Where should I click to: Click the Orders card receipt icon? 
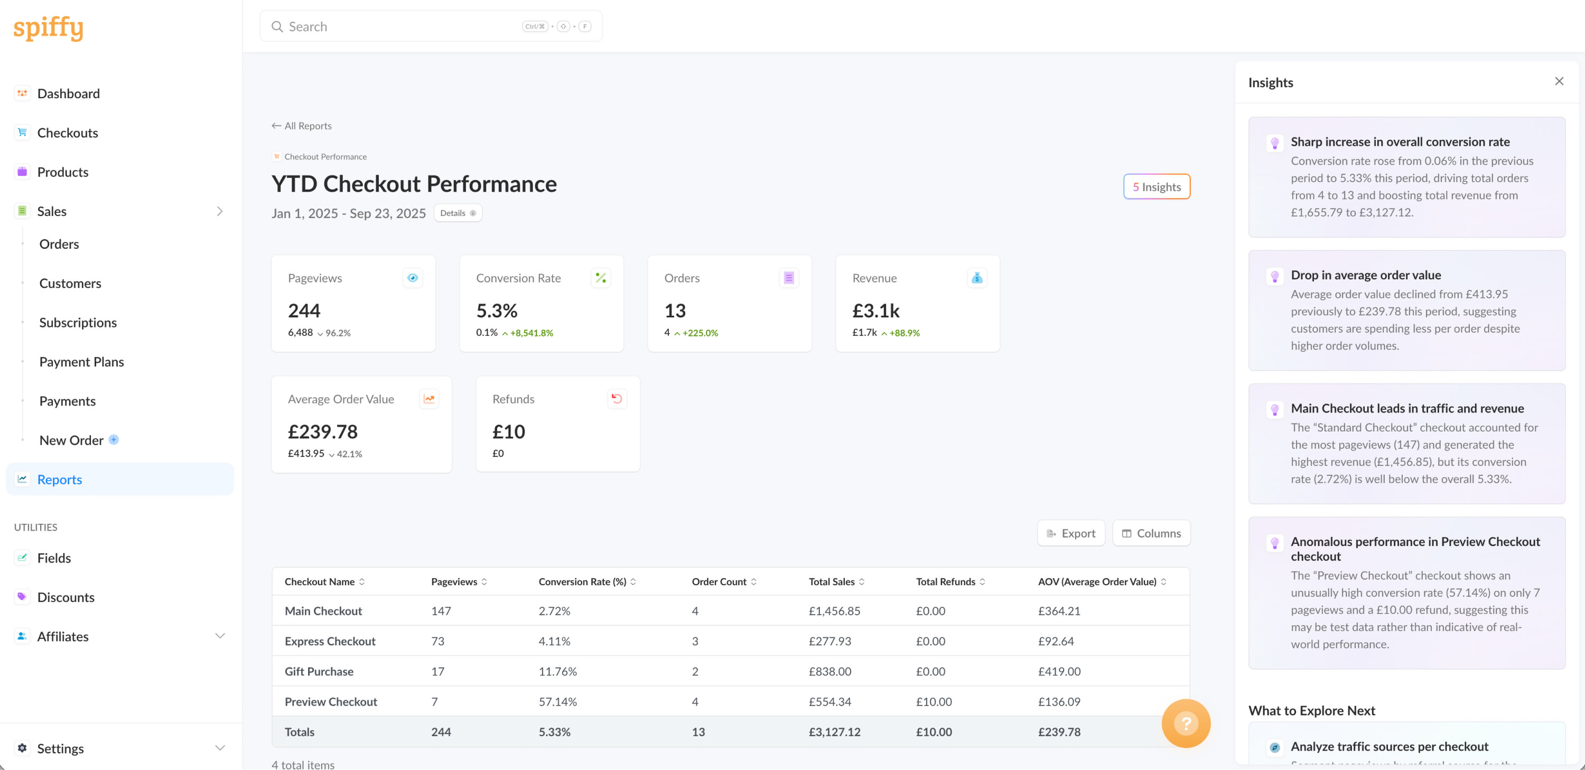click(788, 278)
